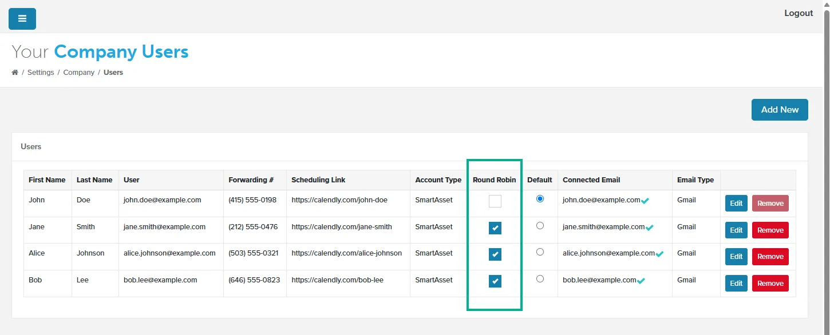Viewport: 830px width, 335px height.
Task: Click the https://calendly.com/bob-lee scheduling link
Action: [338, 280]
